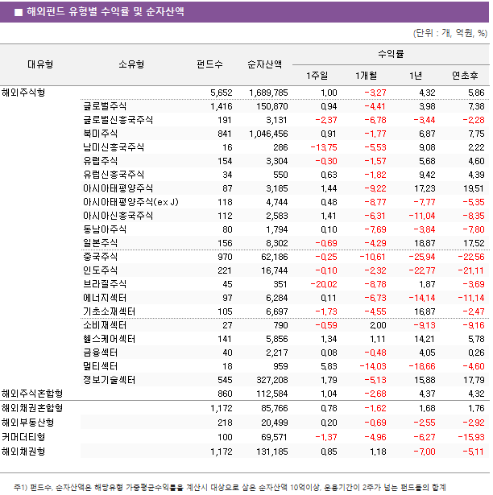
Task: Click the 1,689,785 net asset value
Action: [x=268, y=93]
